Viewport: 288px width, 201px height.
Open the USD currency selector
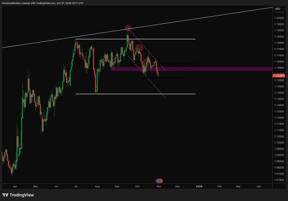point(278,9)
